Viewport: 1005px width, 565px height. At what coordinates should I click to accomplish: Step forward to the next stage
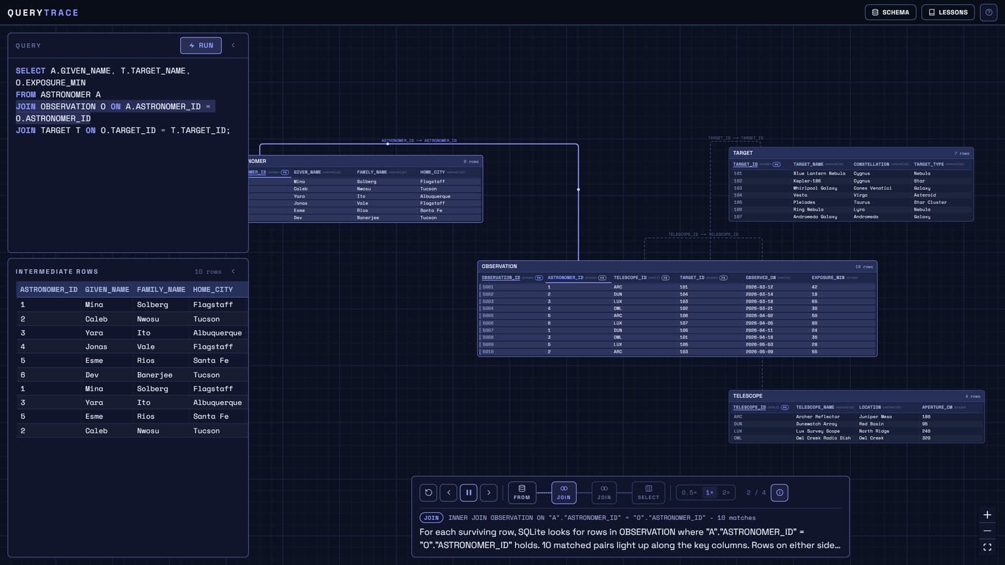pyautogui.click(x=489, y=493)
